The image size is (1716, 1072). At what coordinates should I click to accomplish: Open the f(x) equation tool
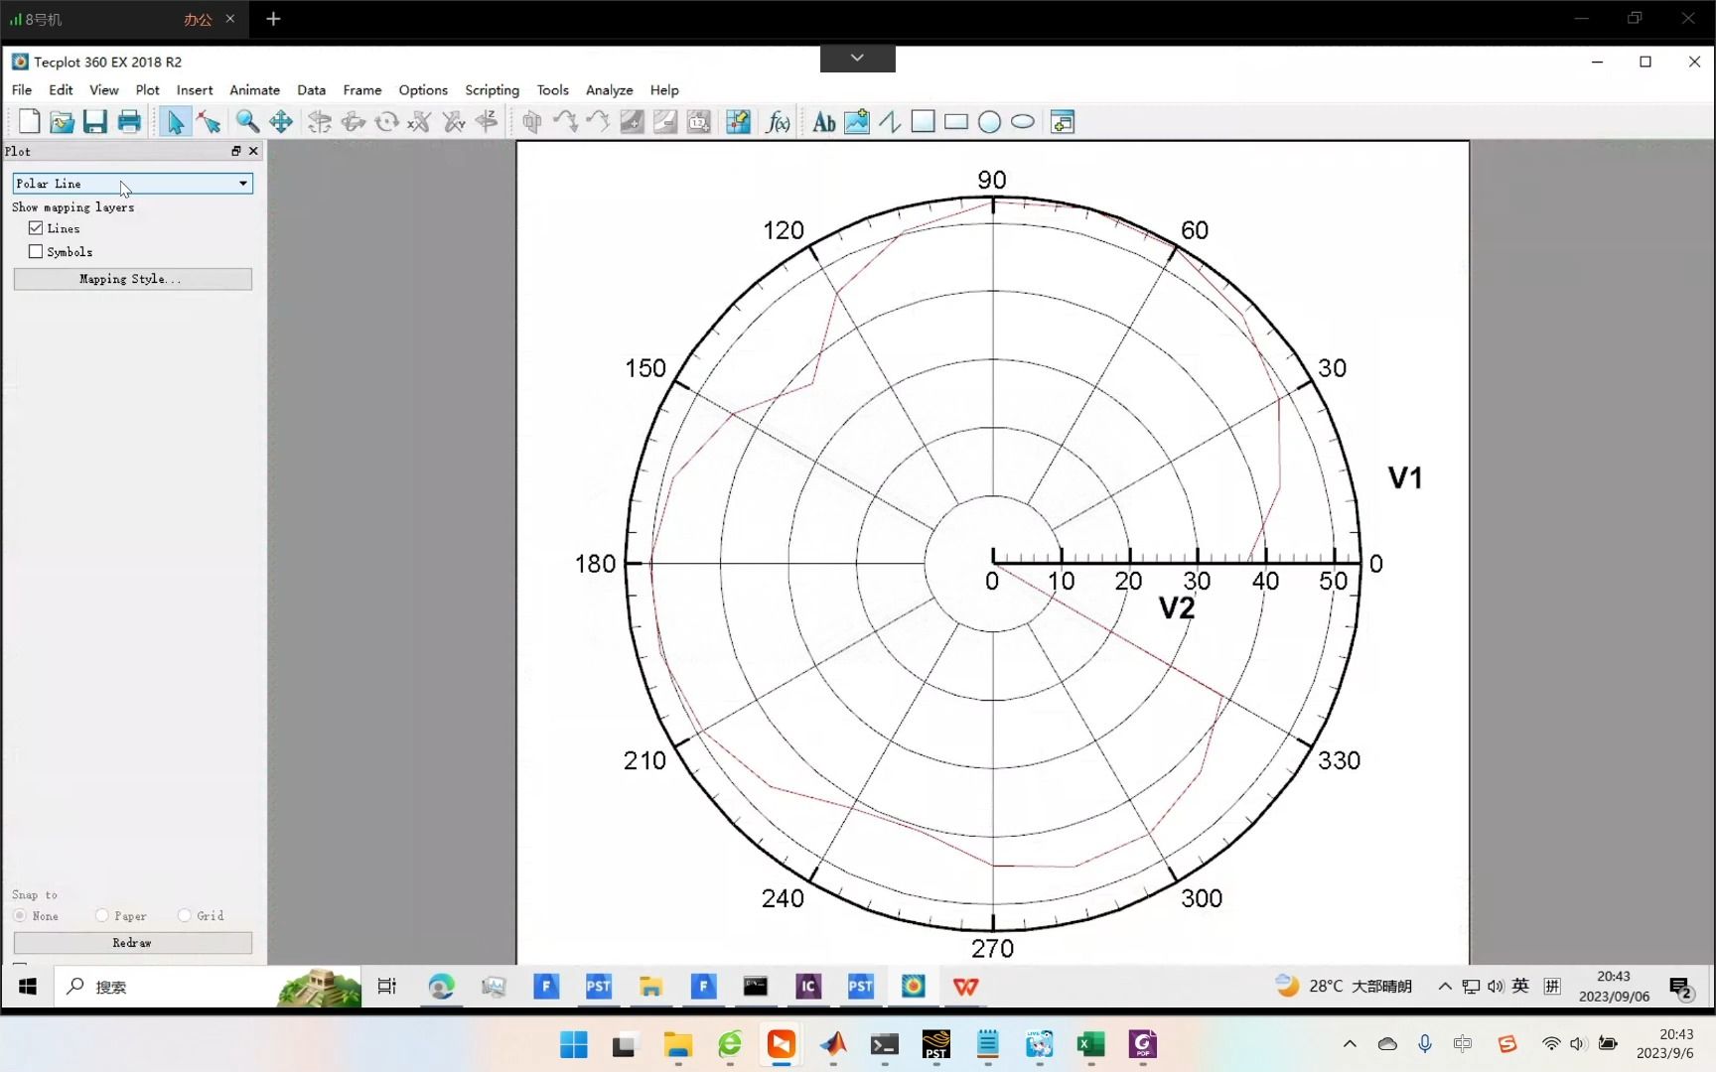point(778,122)
